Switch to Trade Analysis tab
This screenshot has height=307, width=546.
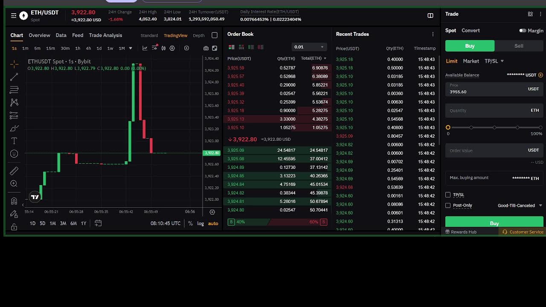[x=105, y=35]
